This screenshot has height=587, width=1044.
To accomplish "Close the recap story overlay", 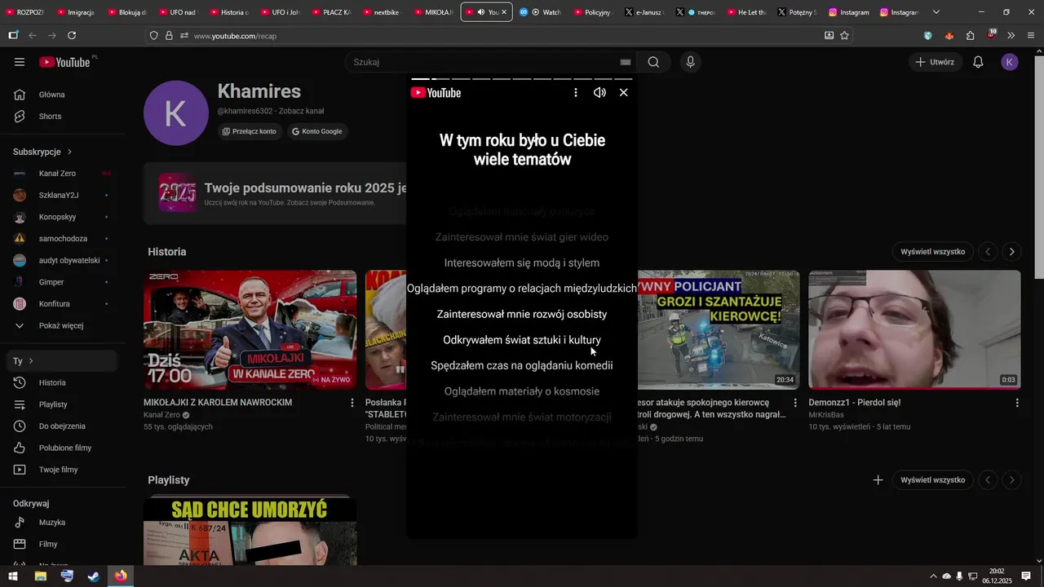I will [x=624, y=93].
